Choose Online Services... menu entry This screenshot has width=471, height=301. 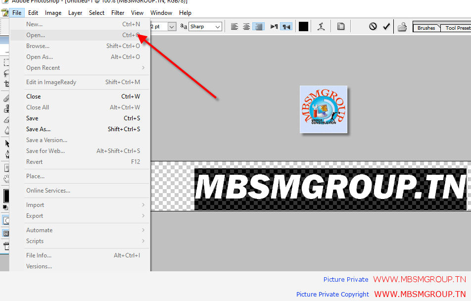click(x=80, y=190)
